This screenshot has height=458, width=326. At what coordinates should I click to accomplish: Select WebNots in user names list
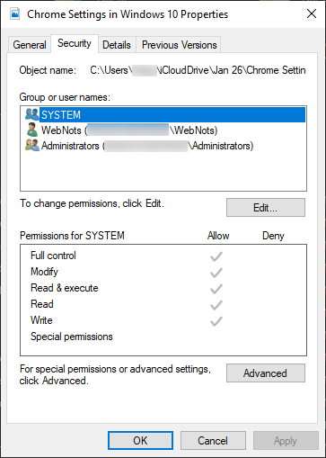(x=129, y=130)
